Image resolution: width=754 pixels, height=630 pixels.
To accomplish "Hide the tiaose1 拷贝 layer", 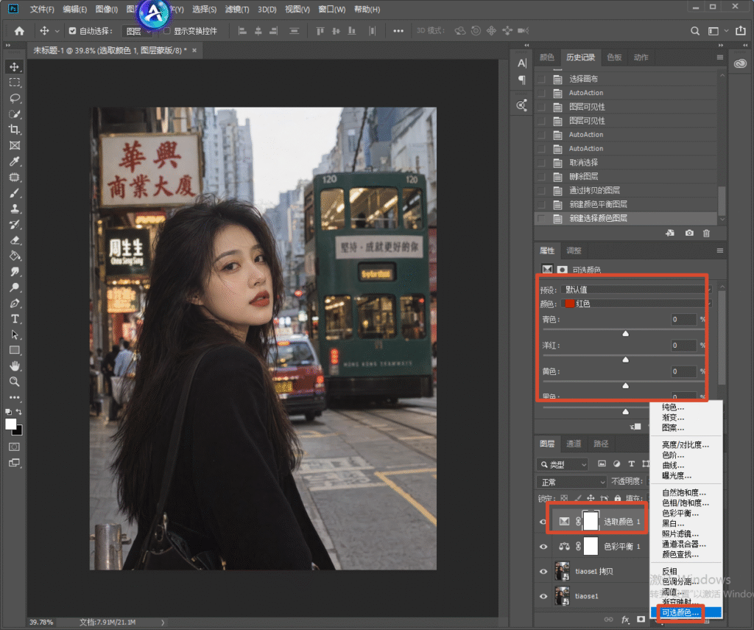I will click(543, 571).
